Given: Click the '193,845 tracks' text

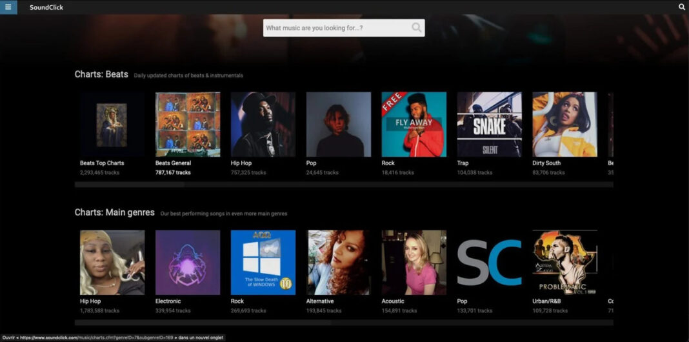Looking at the screenshot, I should 324,311.
